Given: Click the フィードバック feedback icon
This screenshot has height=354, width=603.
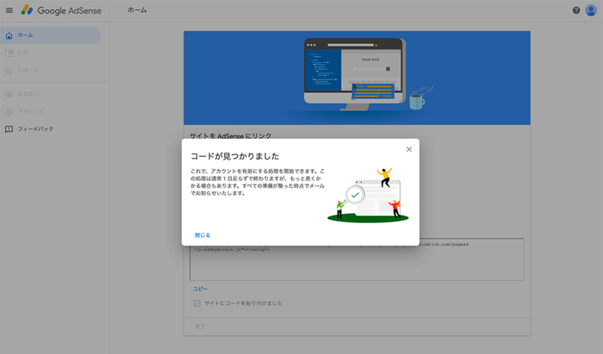Looking at the screenshot, I should point(9,129).
